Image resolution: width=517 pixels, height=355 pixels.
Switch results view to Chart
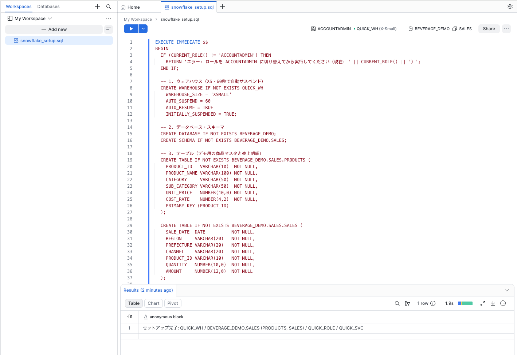[x=153, y=303]
